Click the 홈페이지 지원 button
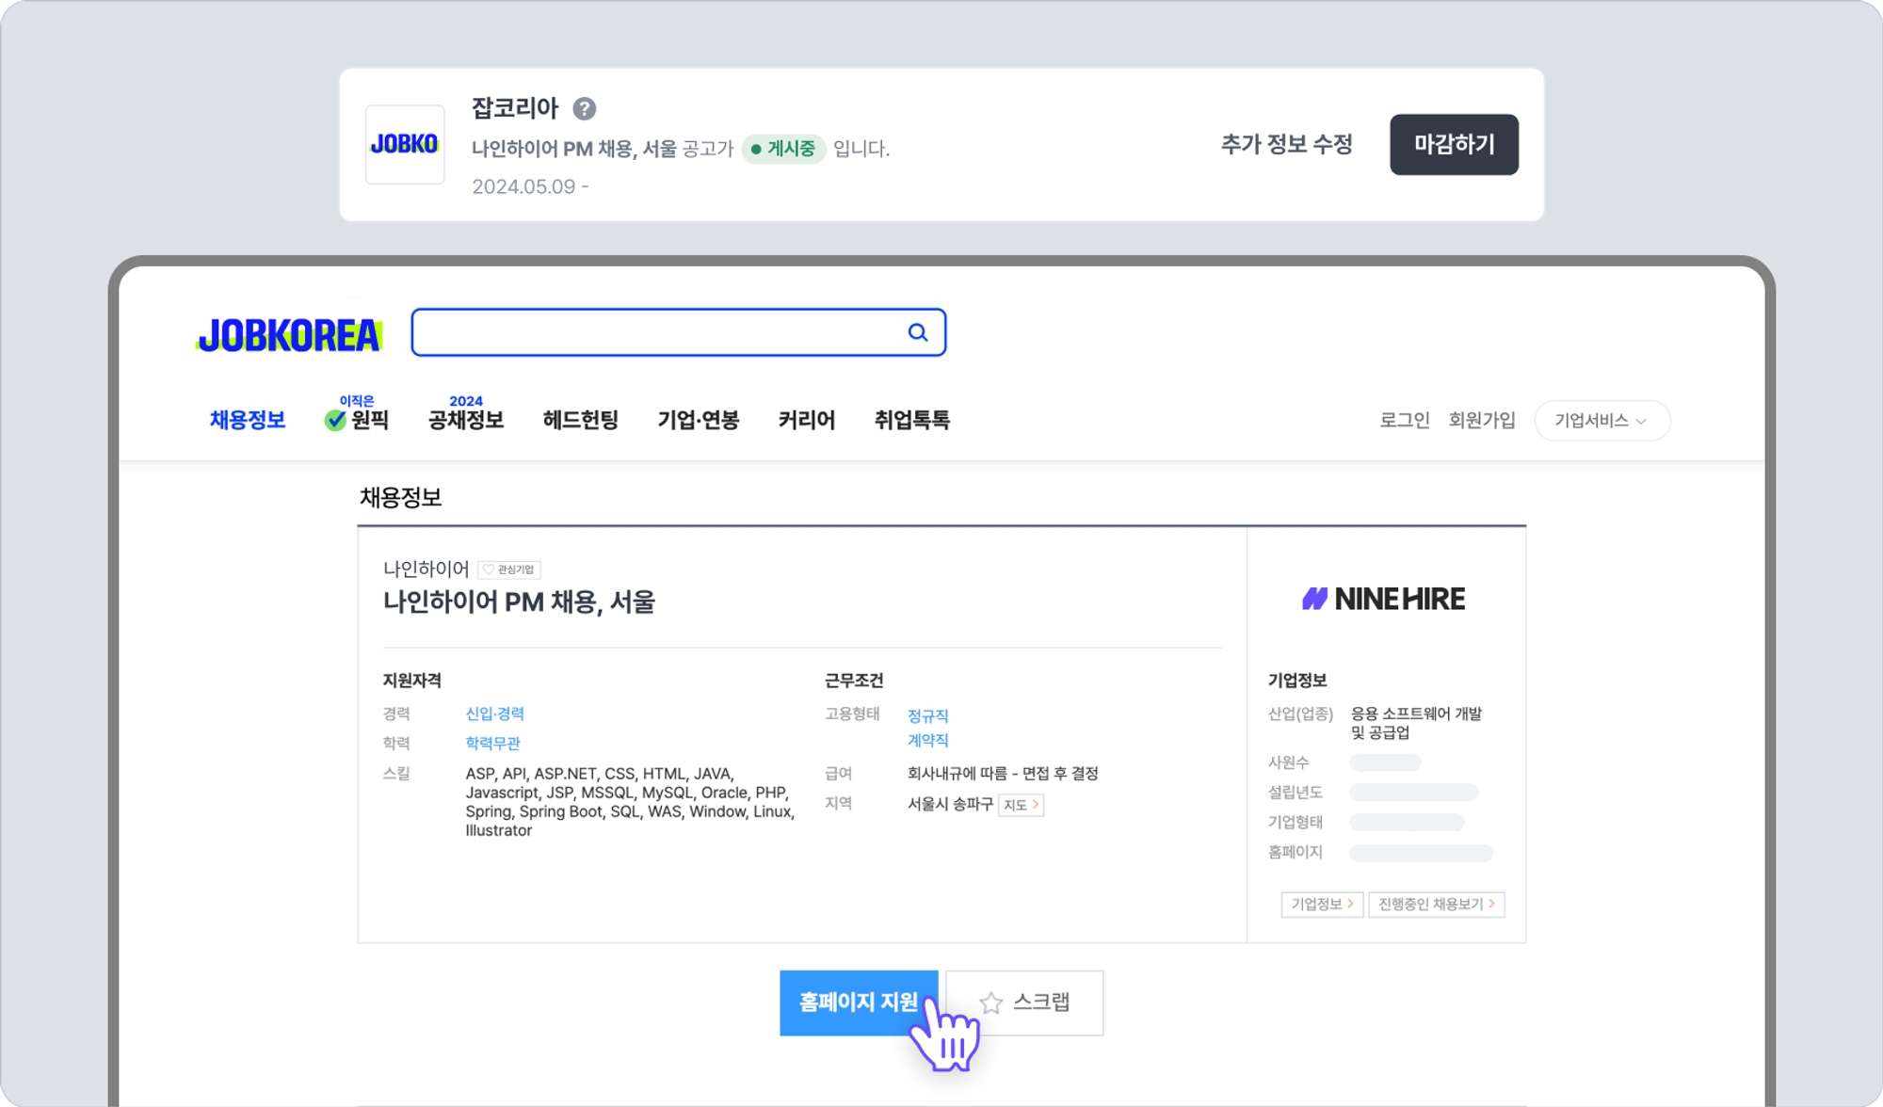The height and width of the screenshot is (1107, 1883). click(x=859, y=1003)
